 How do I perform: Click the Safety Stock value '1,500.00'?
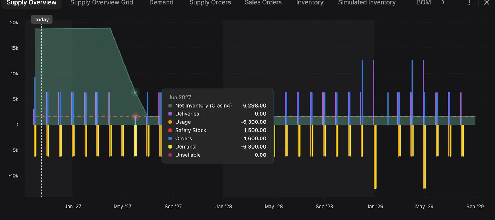tap(255, 130)
